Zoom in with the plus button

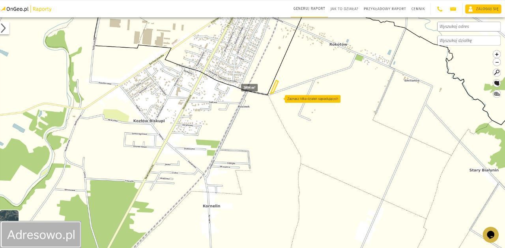[x=497, y=54]
